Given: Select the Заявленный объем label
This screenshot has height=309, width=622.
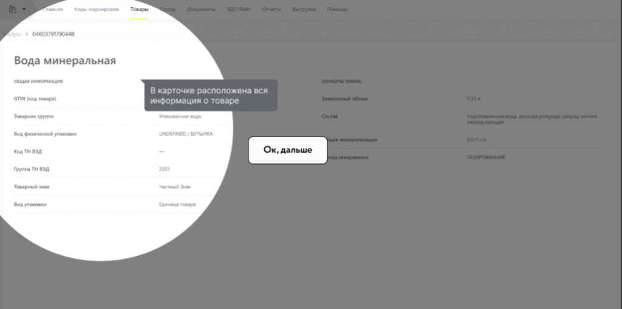Looking at the screenshot, I should coord(345,99).
